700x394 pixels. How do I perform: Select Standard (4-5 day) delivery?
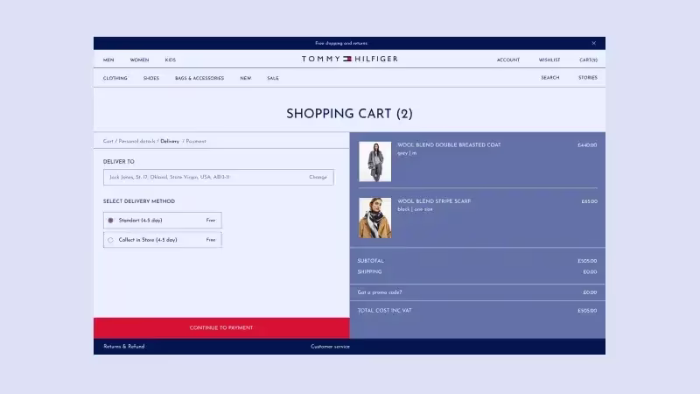111,221
